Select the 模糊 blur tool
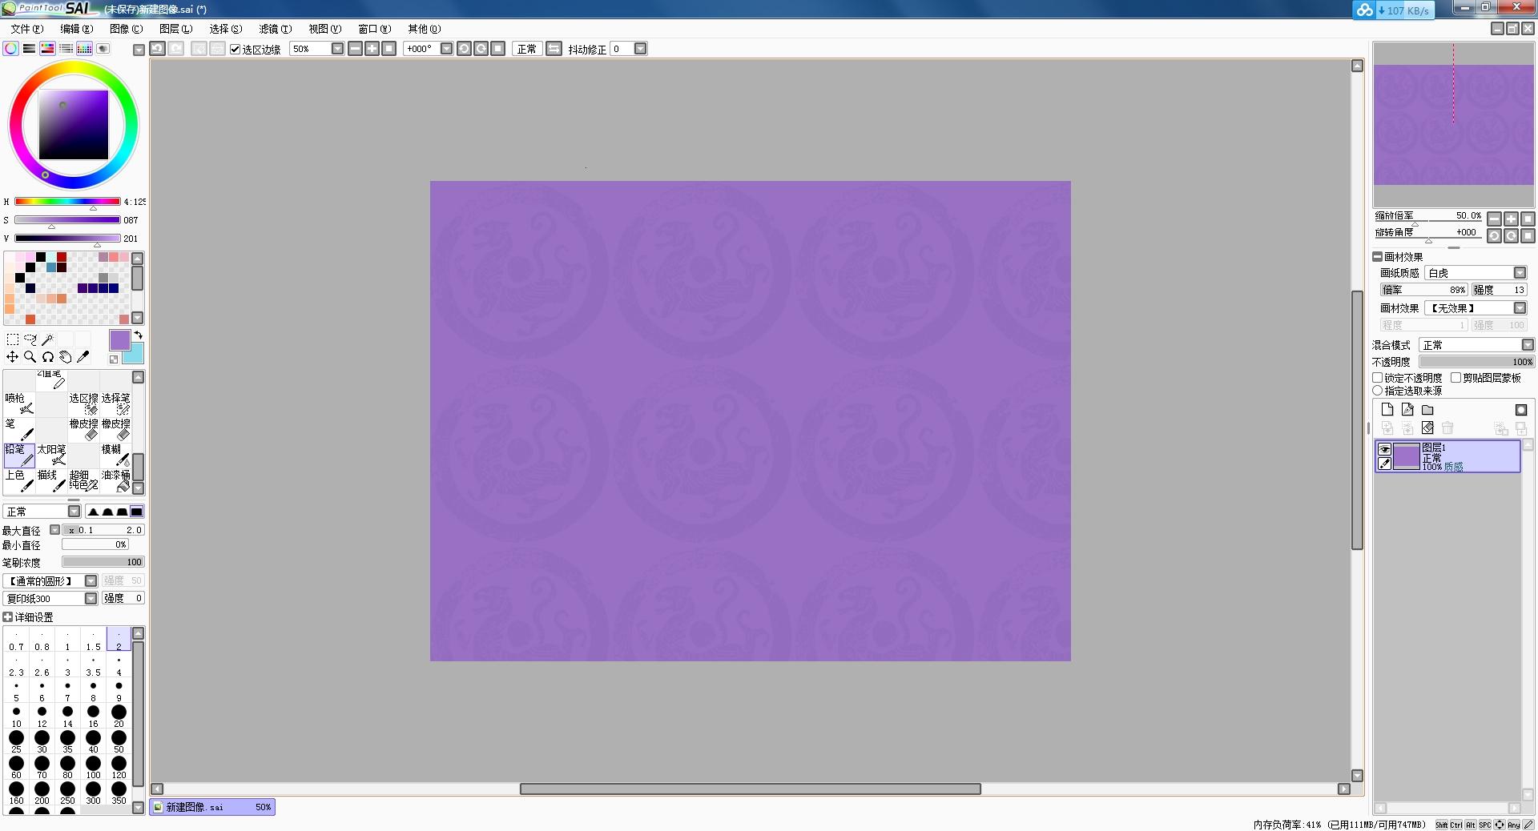The width and height of the screenshot is (1538, 831). (116, 454)
